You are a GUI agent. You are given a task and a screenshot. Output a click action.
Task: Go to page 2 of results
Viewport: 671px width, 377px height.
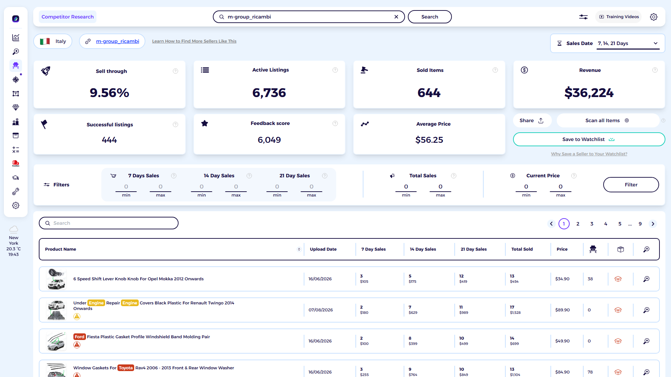click(578, 224)
